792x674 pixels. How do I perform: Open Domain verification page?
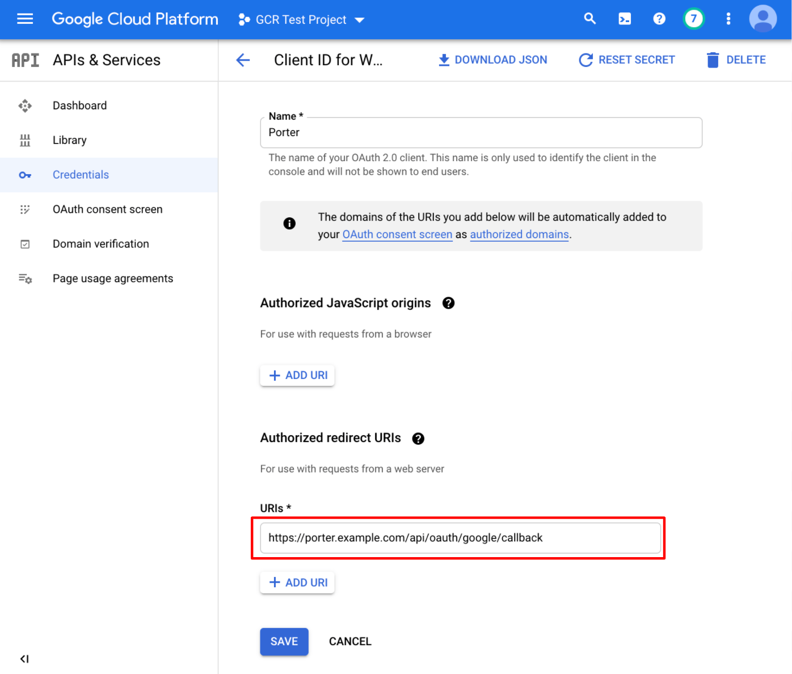click(100, 244)
